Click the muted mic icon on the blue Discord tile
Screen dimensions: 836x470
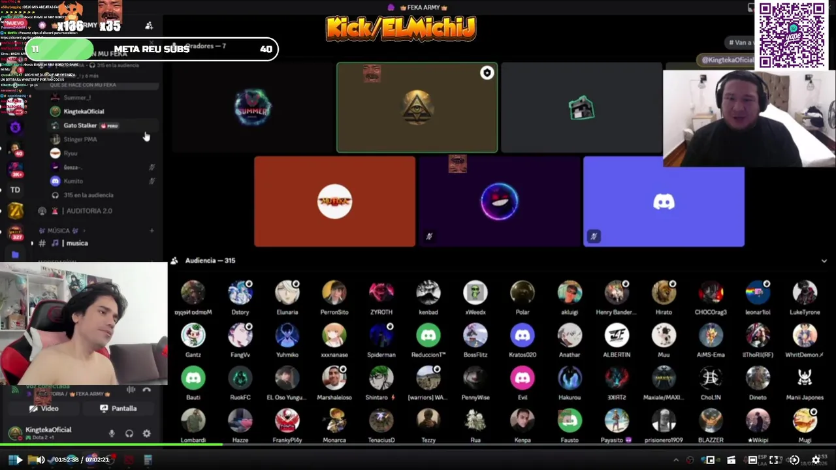594,236
